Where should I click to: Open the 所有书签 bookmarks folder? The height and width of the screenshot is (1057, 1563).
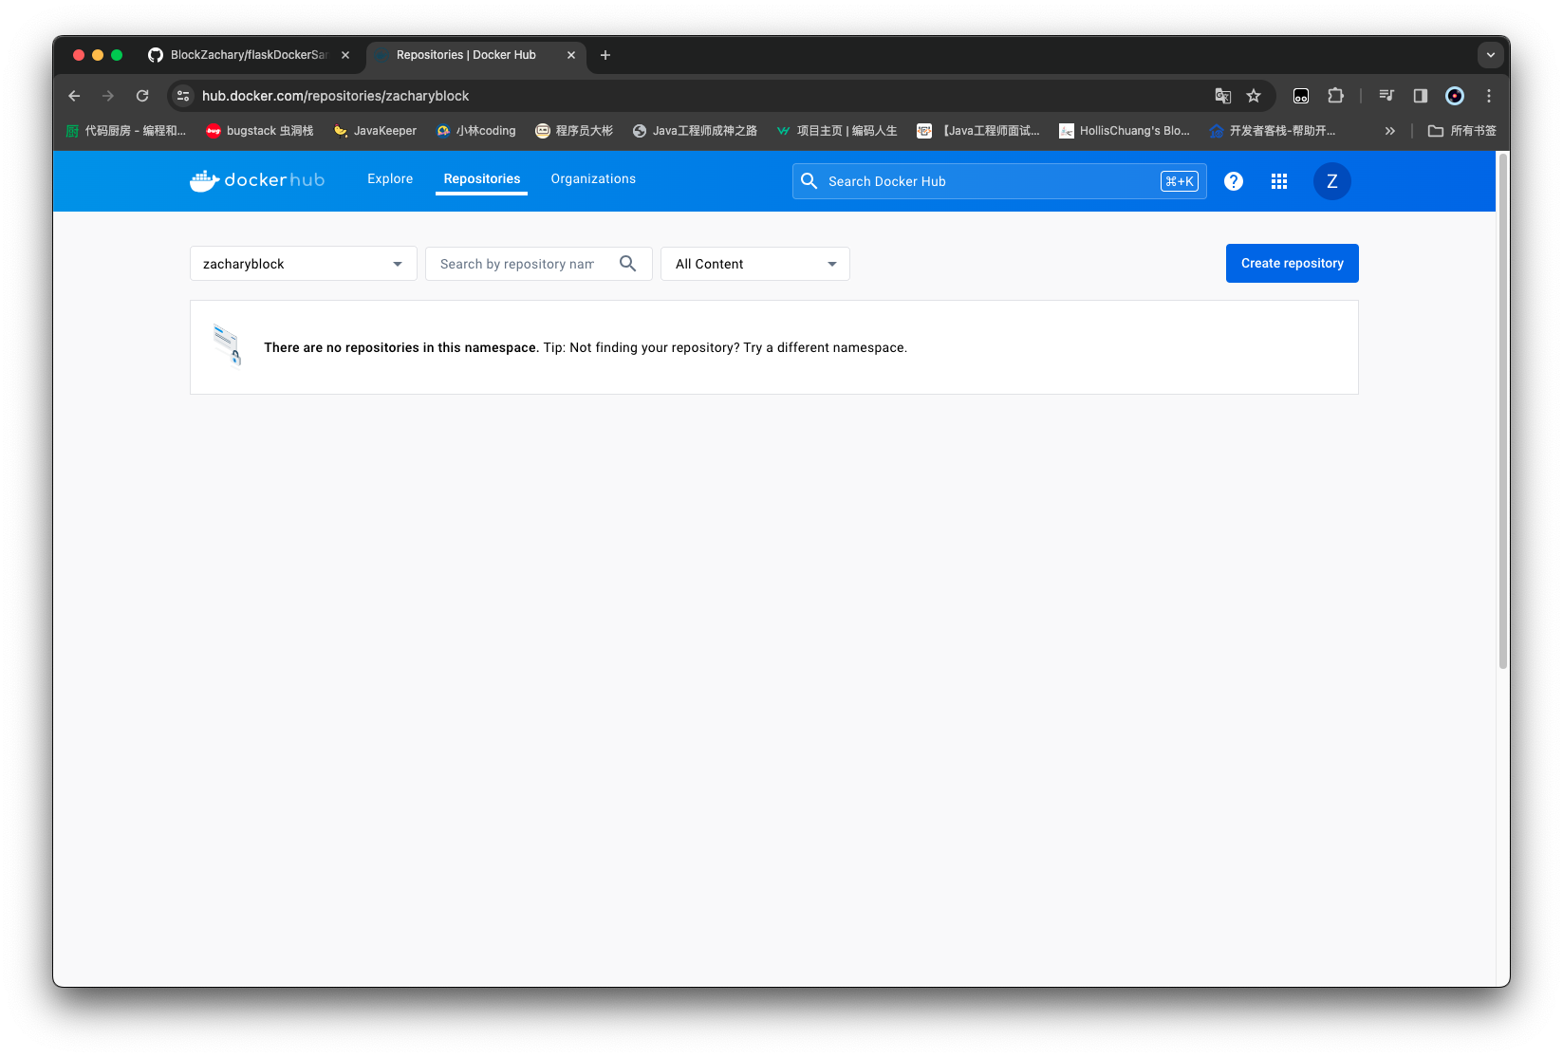[x=1462, y=131]
